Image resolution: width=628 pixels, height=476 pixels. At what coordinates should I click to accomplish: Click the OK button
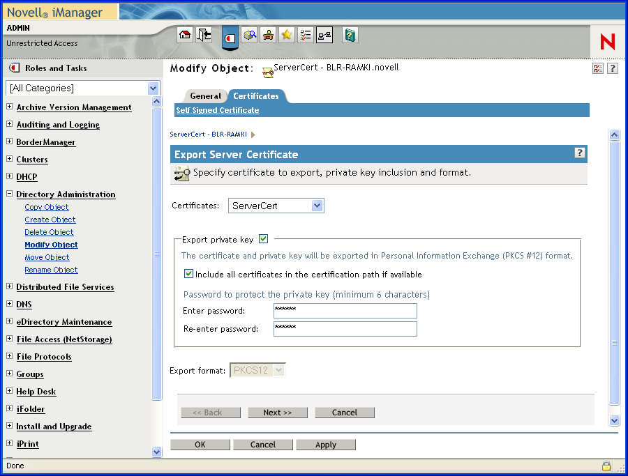click(x=200, y=445)
